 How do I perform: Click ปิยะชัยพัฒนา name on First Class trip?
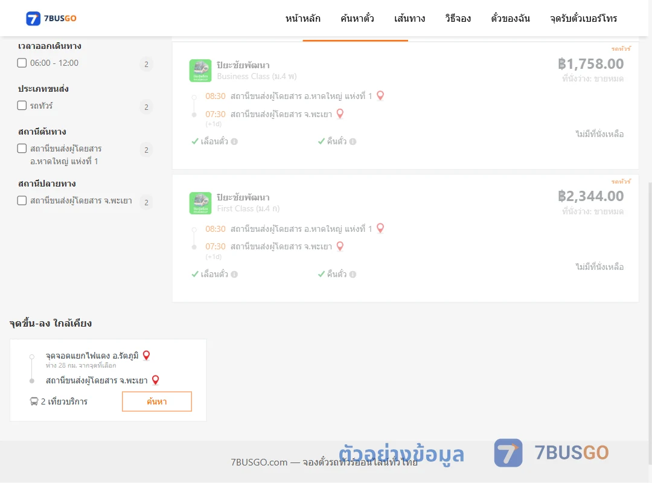(x=243, y=197)
